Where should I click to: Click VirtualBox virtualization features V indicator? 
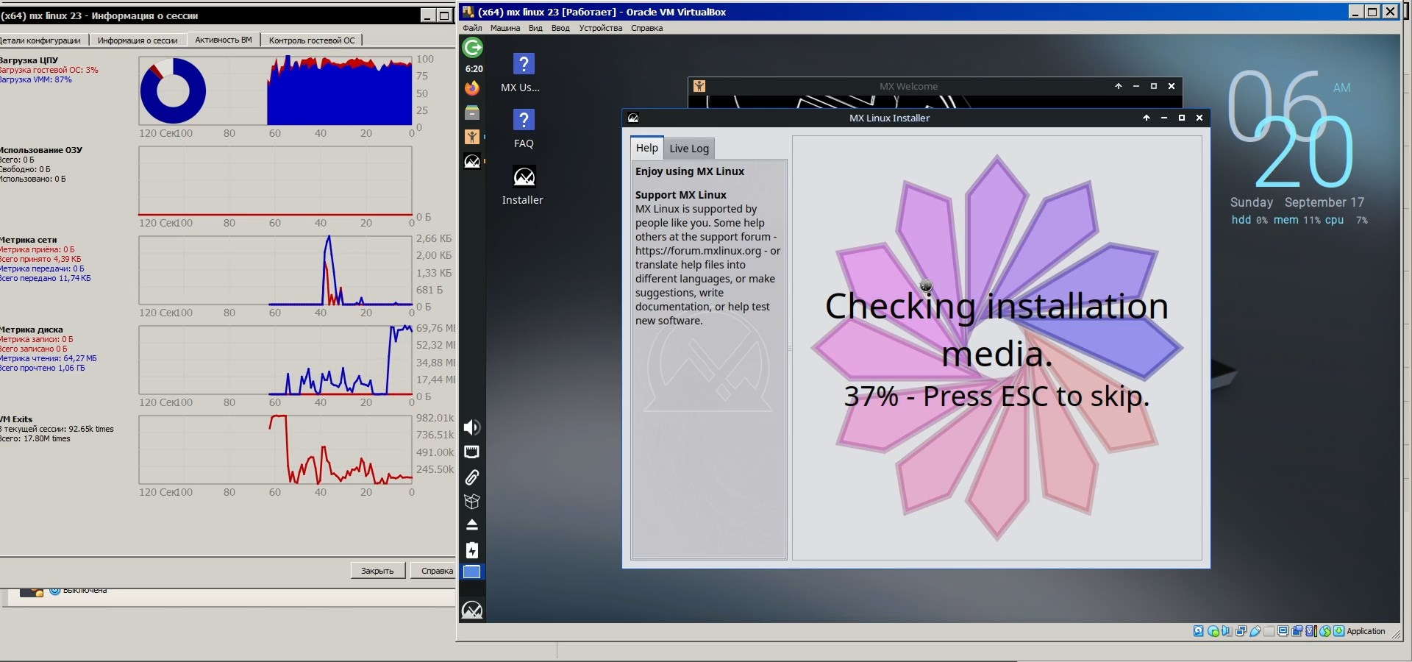click(x=1311, y=631)
